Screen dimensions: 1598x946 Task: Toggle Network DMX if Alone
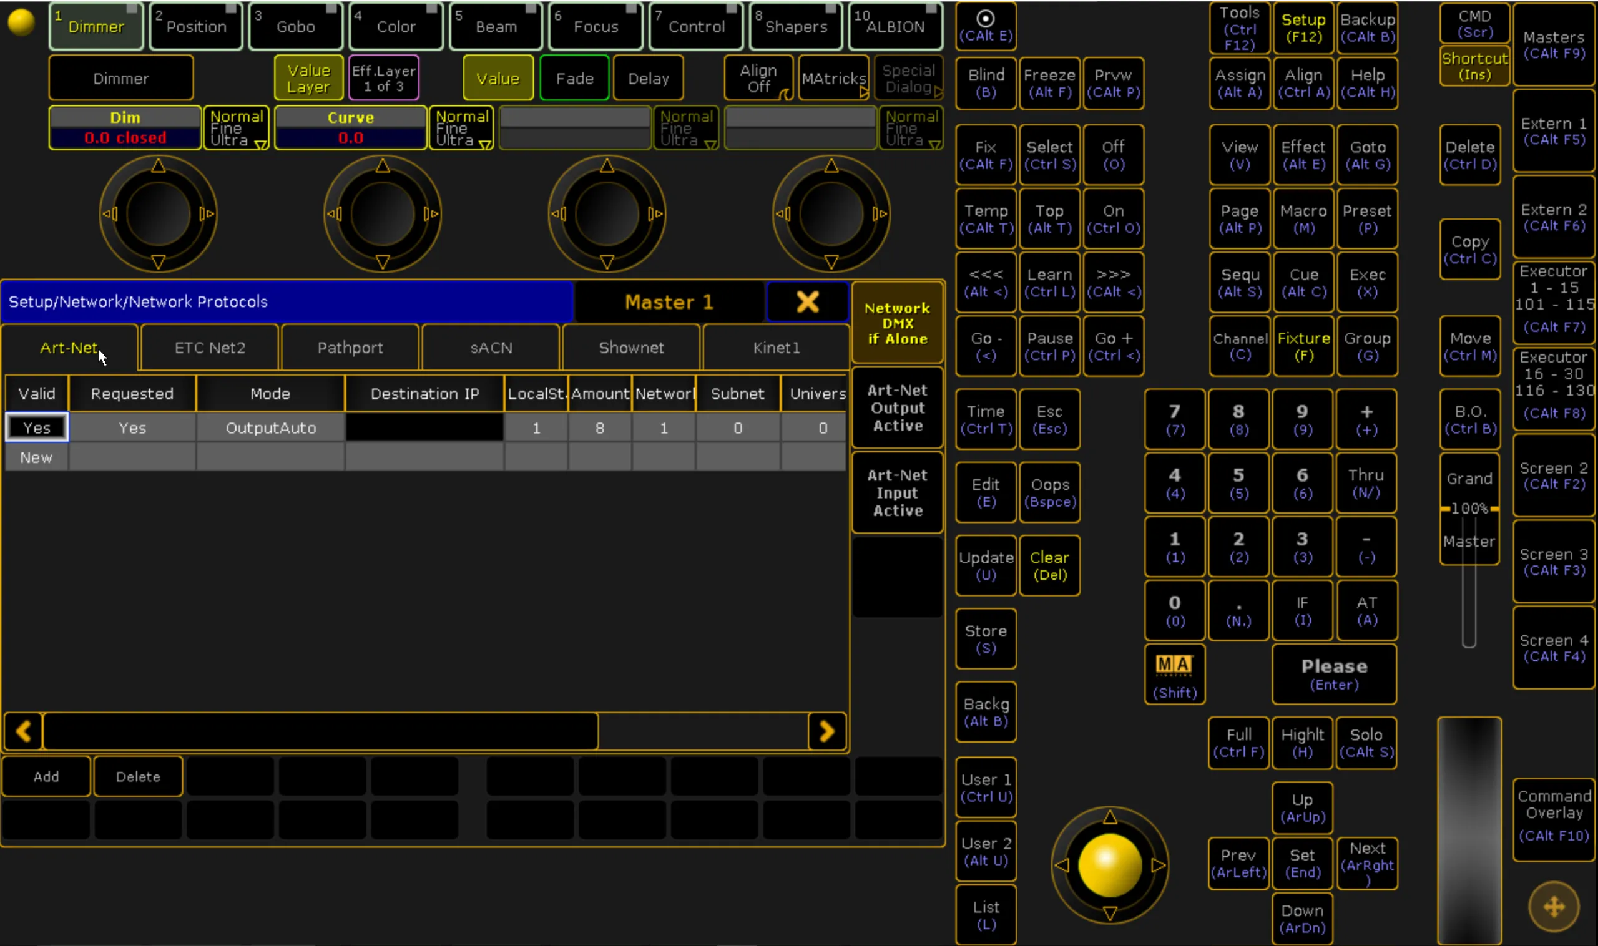897,323
